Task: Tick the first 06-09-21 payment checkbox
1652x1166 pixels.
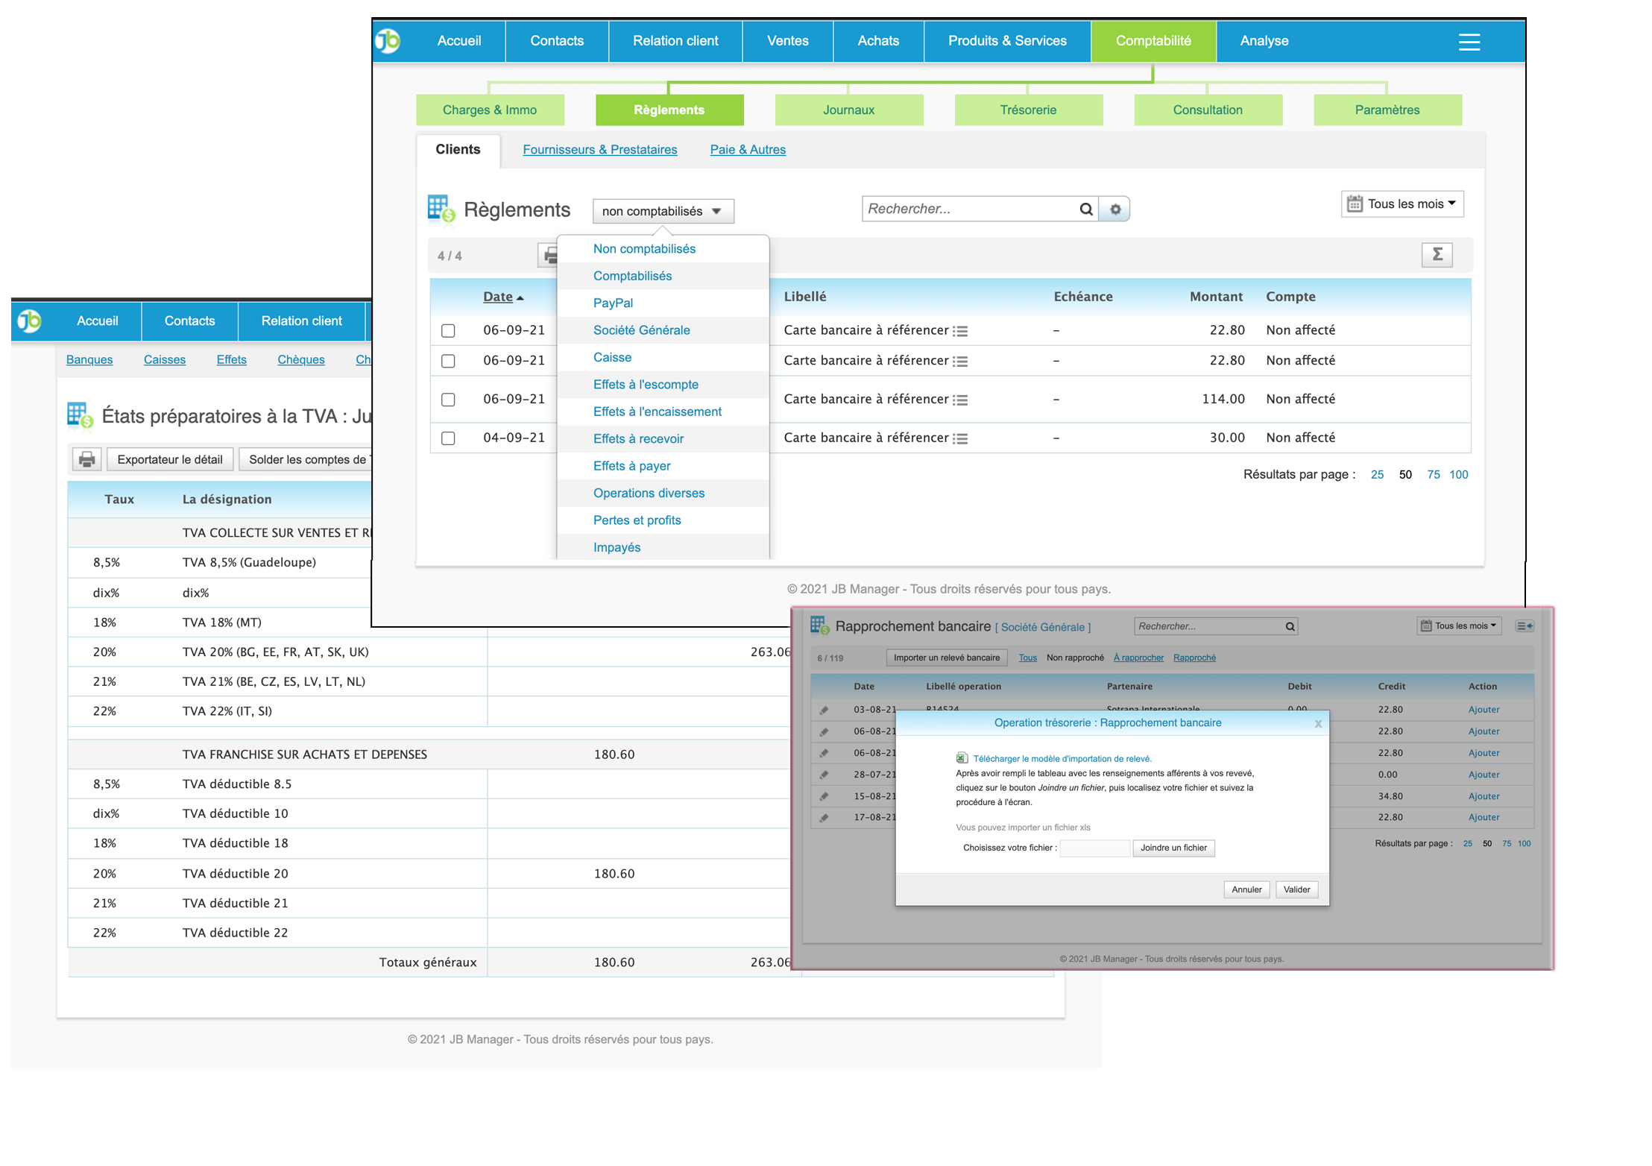Action: point(448,330)
